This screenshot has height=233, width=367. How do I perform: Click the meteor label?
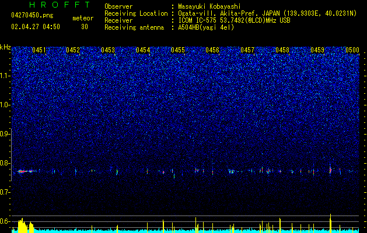pyautogui.click(x=83, y=18)
